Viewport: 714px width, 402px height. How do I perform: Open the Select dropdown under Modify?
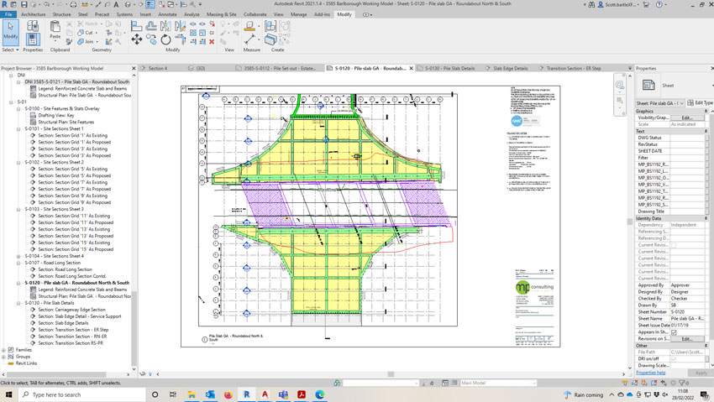[x=10, y=50]
